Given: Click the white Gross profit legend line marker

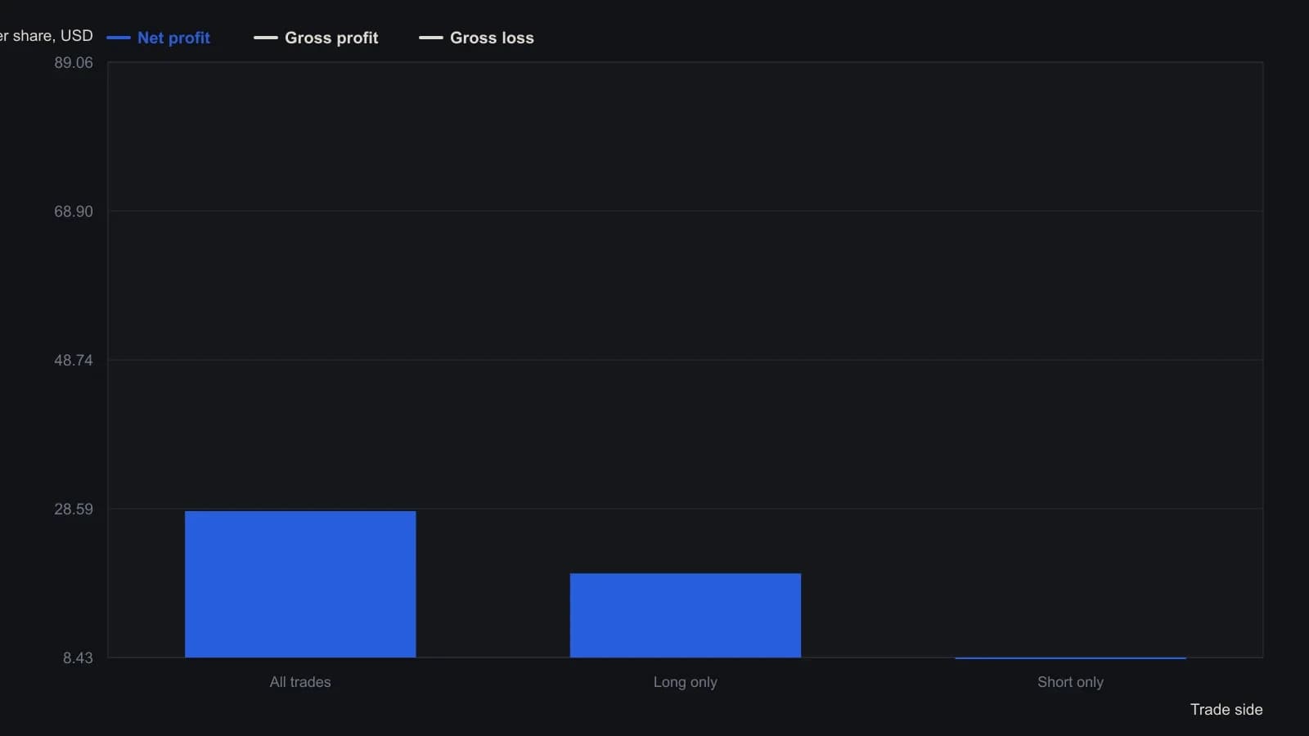Looking at the screenshot, I should coord(266,38).
